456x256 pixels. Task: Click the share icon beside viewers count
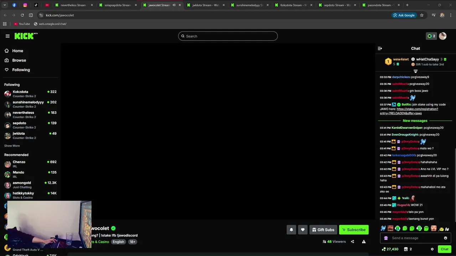pos(352,242)
